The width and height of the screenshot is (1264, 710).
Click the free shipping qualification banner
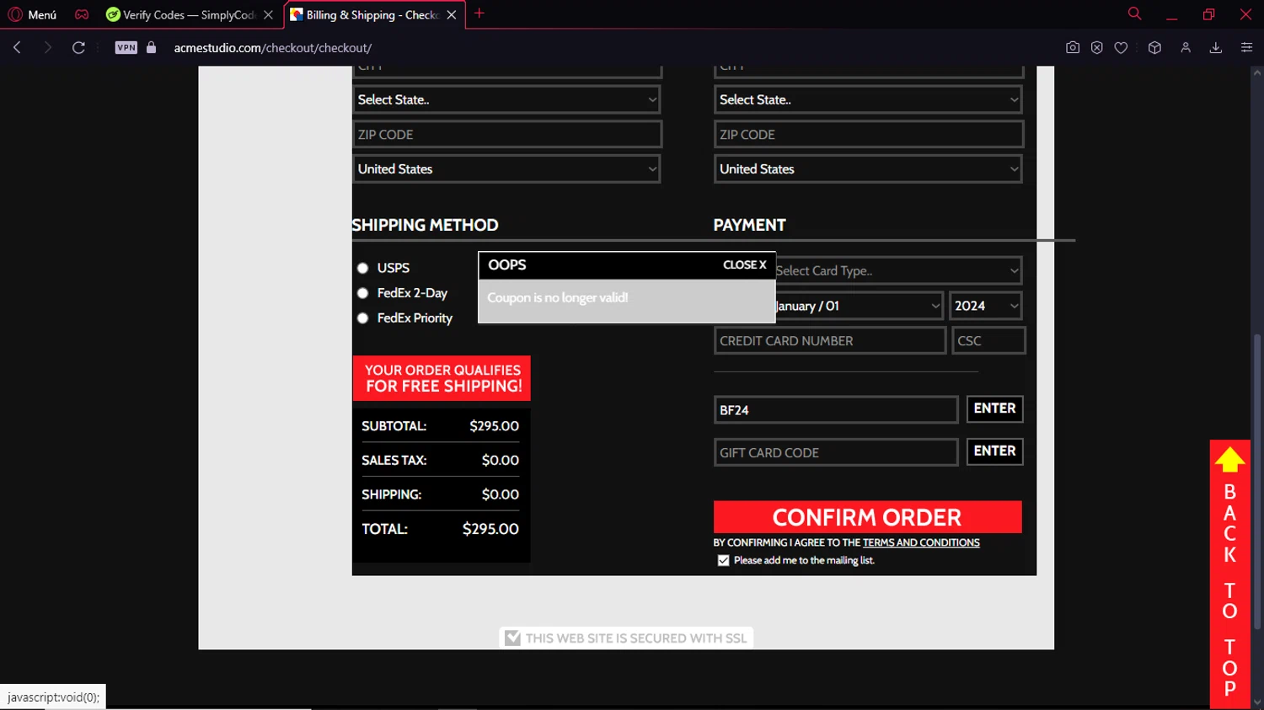click(x=442, y=378)
